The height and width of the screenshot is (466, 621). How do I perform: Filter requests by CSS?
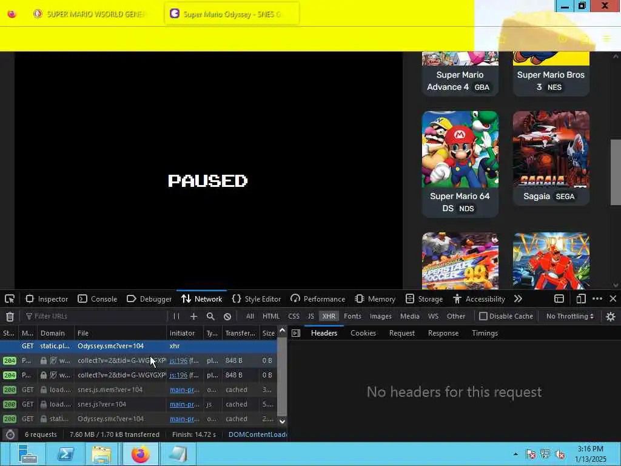click(x=294, y=316)
